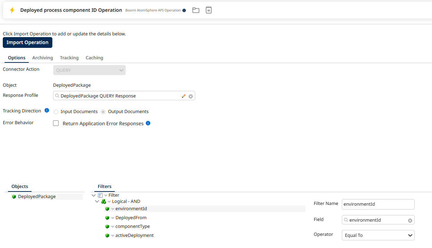Click the Filter Name input field

pos(378,204)
